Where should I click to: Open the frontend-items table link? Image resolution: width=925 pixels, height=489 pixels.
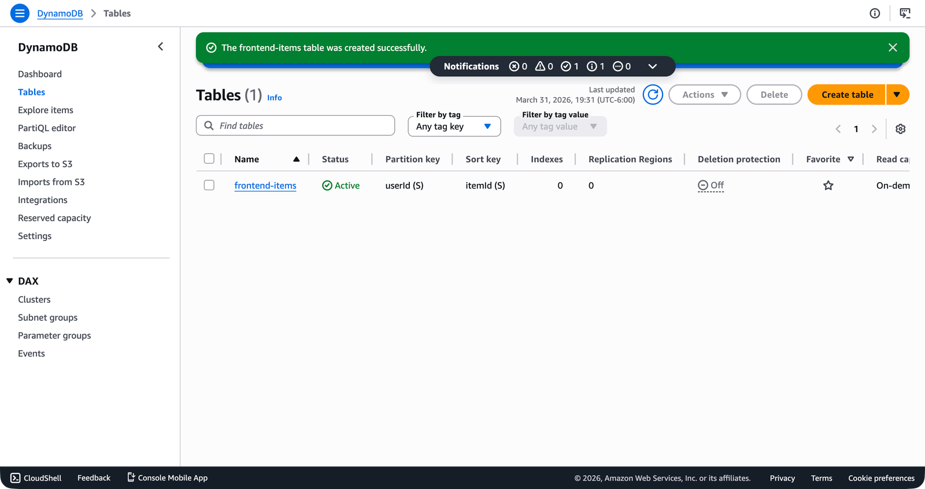coord(265,186)
